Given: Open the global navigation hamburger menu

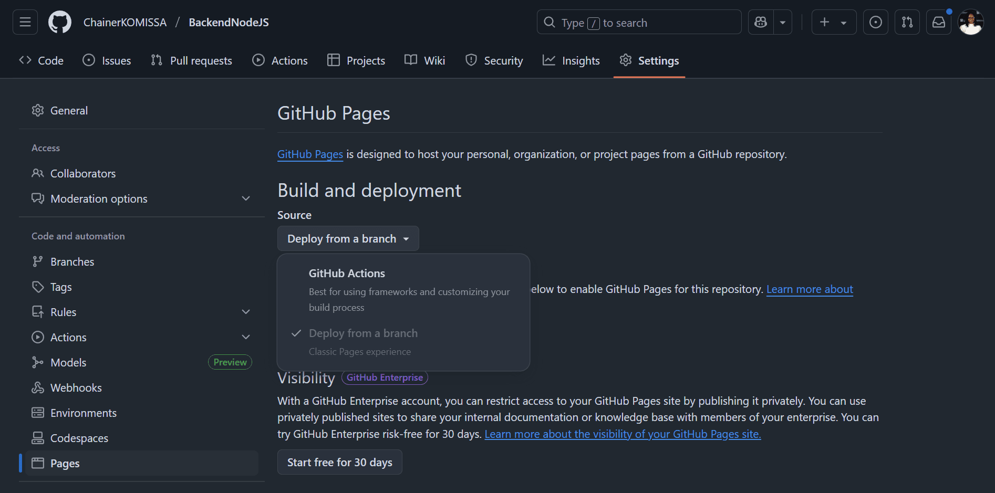Looking at the screenshot, I should (25, 22).
